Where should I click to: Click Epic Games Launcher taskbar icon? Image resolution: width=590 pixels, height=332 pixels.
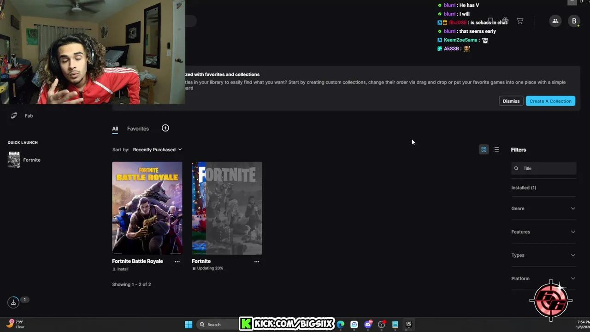pos(409,325)
